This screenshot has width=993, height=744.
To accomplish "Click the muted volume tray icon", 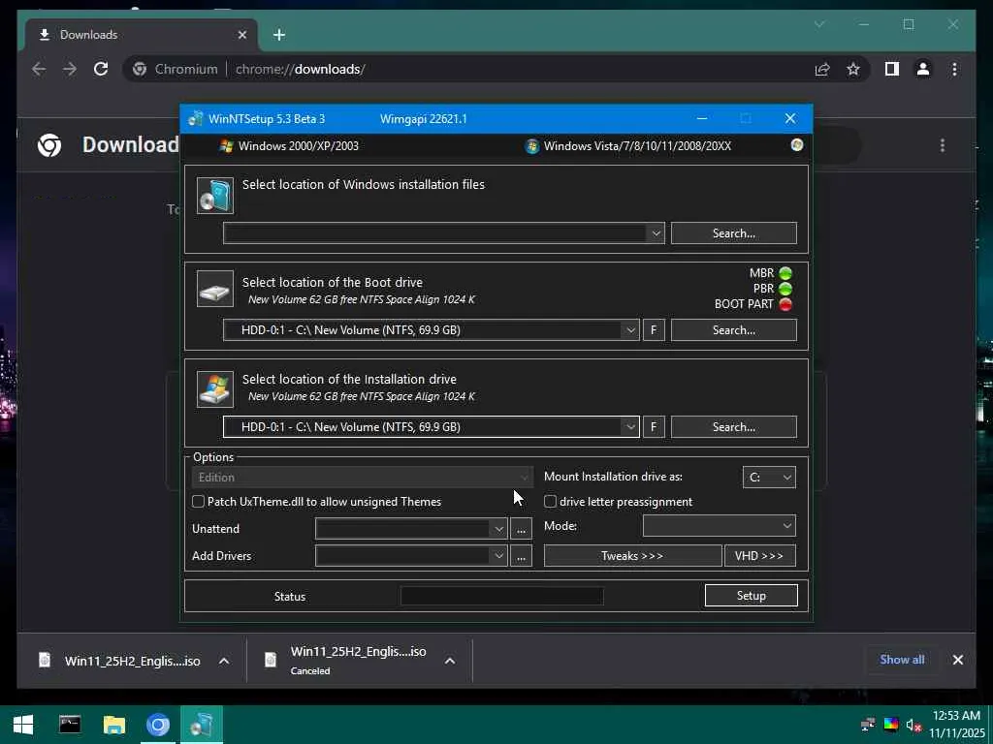I will point(913,725).
